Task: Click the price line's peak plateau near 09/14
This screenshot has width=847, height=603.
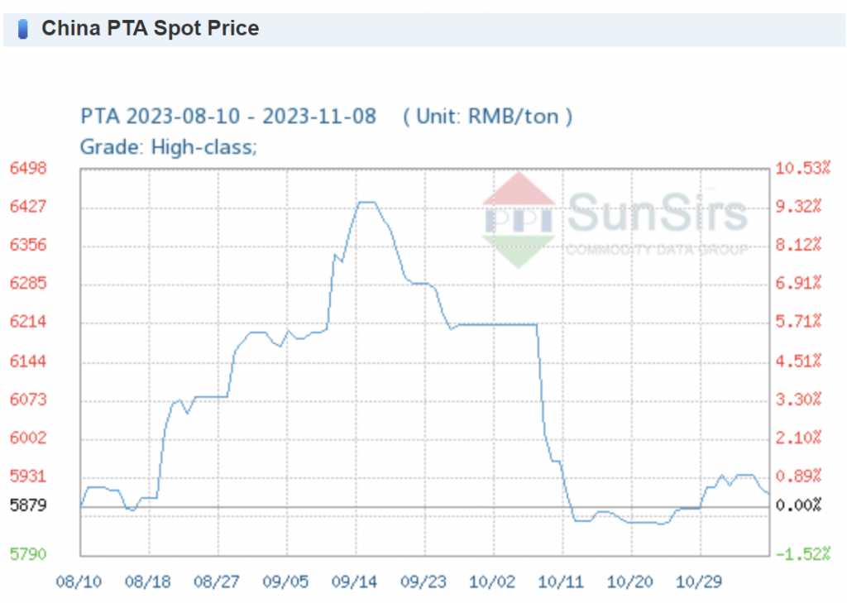Action: click(x=366, y=202)
